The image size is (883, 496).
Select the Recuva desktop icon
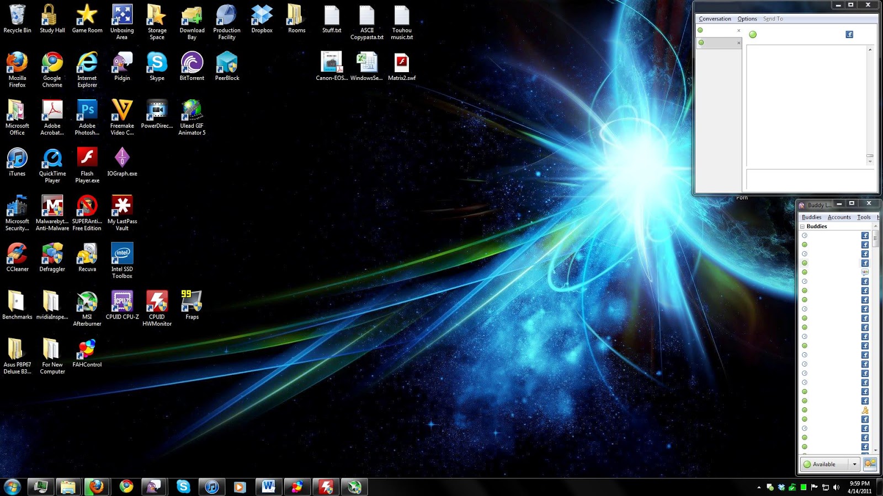coord(87,257)
